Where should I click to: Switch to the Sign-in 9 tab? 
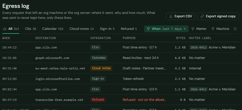[107, 29]
